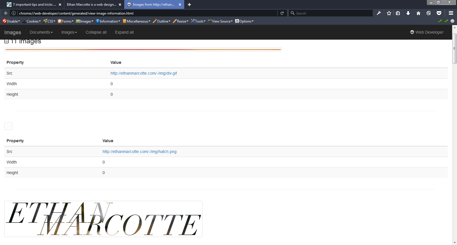Click the scrollbar down arrow

click(x=455, y=242)
